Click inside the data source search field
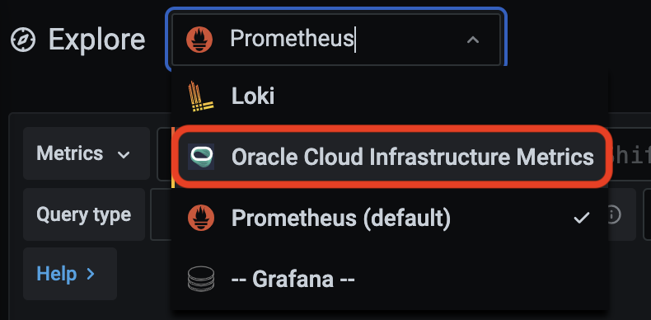Screen dimensions: 651x320 tap(336, 40)
